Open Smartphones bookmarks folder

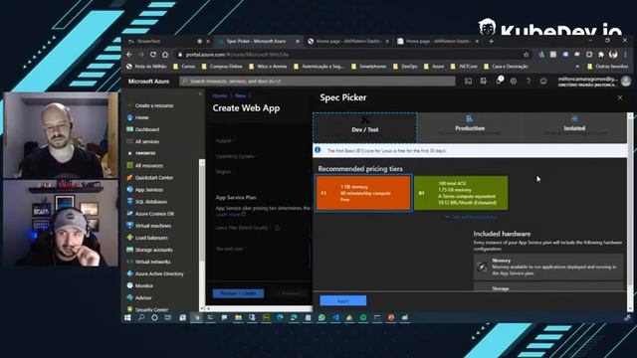tap(369, 67)
